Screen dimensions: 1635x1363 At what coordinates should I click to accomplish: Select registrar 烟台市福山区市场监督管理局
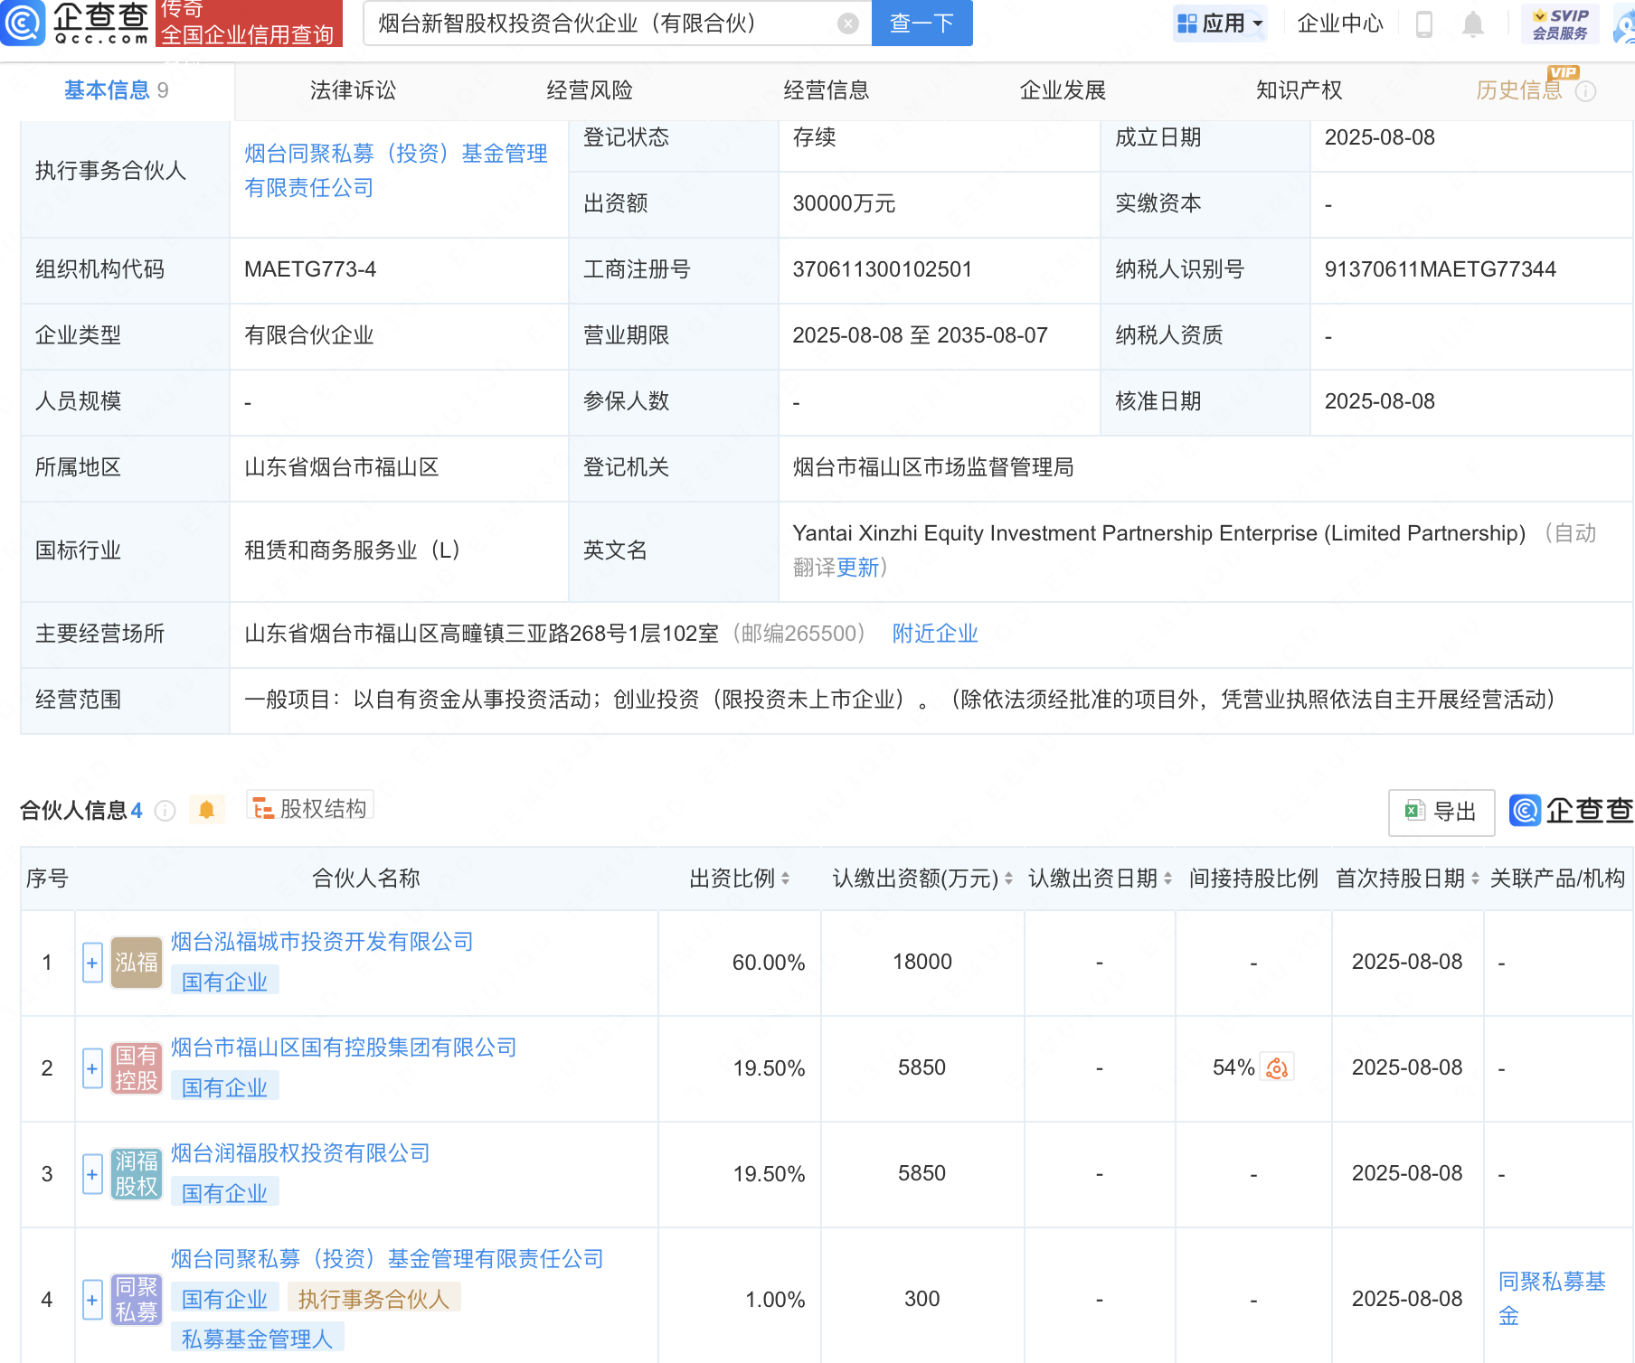coord(933,467)
